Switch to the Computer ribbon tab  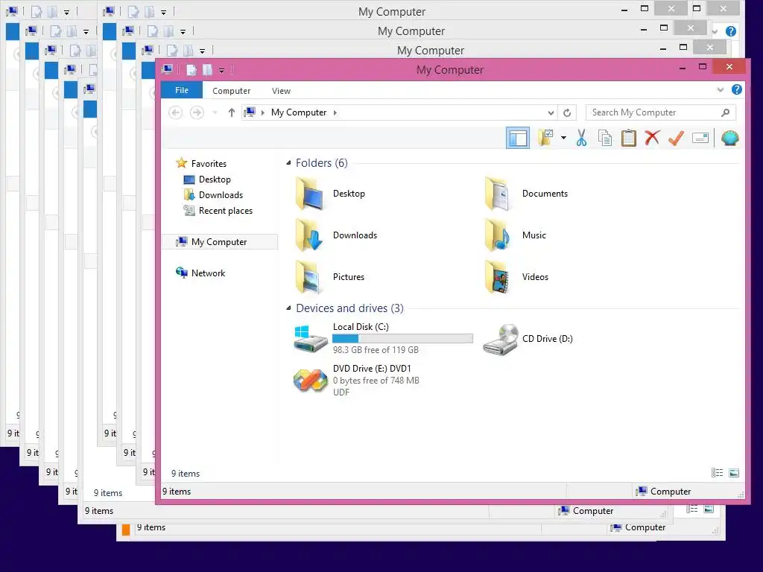click(231, 91)
